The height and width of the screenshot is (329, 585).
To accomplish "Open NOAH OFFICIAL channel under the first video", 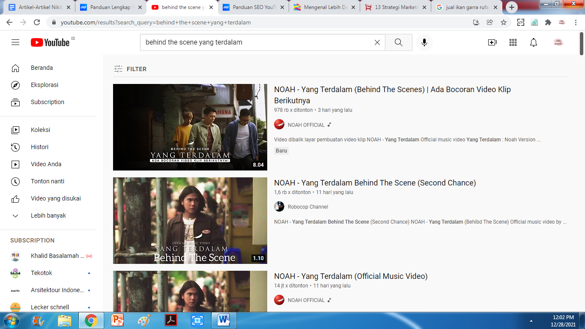I will tap(306, 125).
